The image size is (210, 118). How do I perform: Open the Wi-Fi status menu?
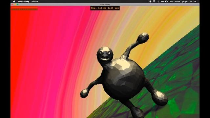[154, 1]
